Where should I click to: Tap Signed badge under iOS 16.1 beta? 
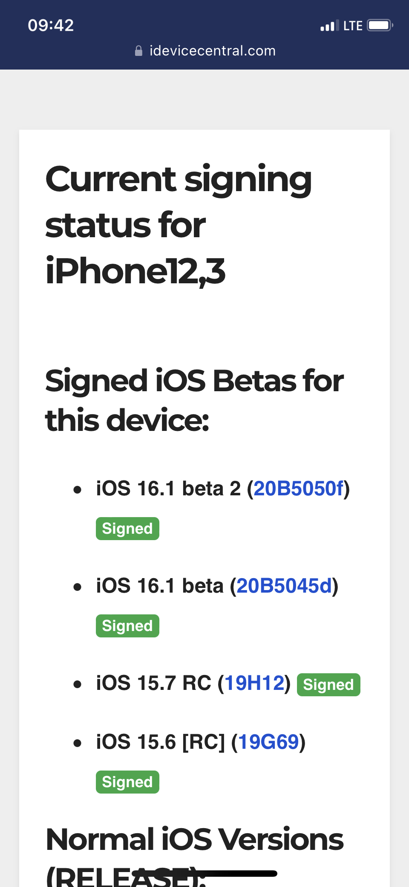(127, 626)
